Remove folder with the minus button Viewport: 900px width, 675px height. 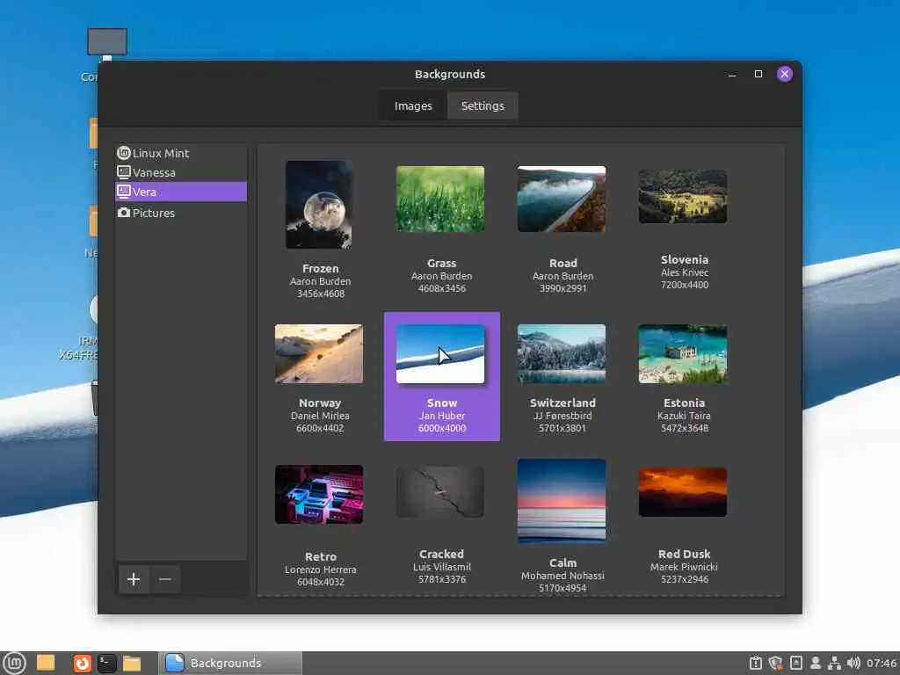click(x=165, y=579)
